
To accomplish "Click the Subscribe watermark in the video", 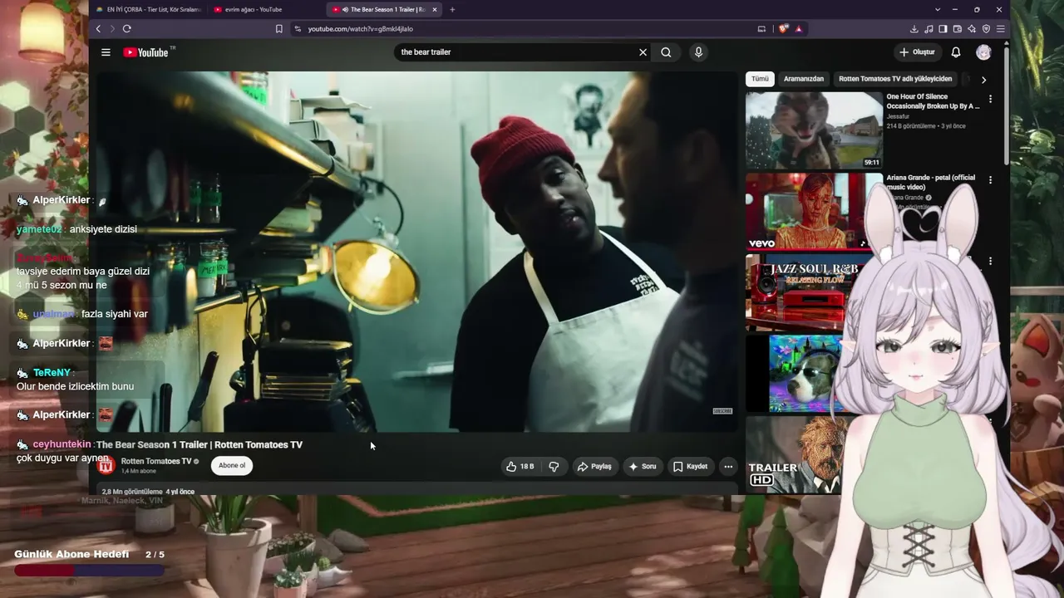I will [722, 411].
